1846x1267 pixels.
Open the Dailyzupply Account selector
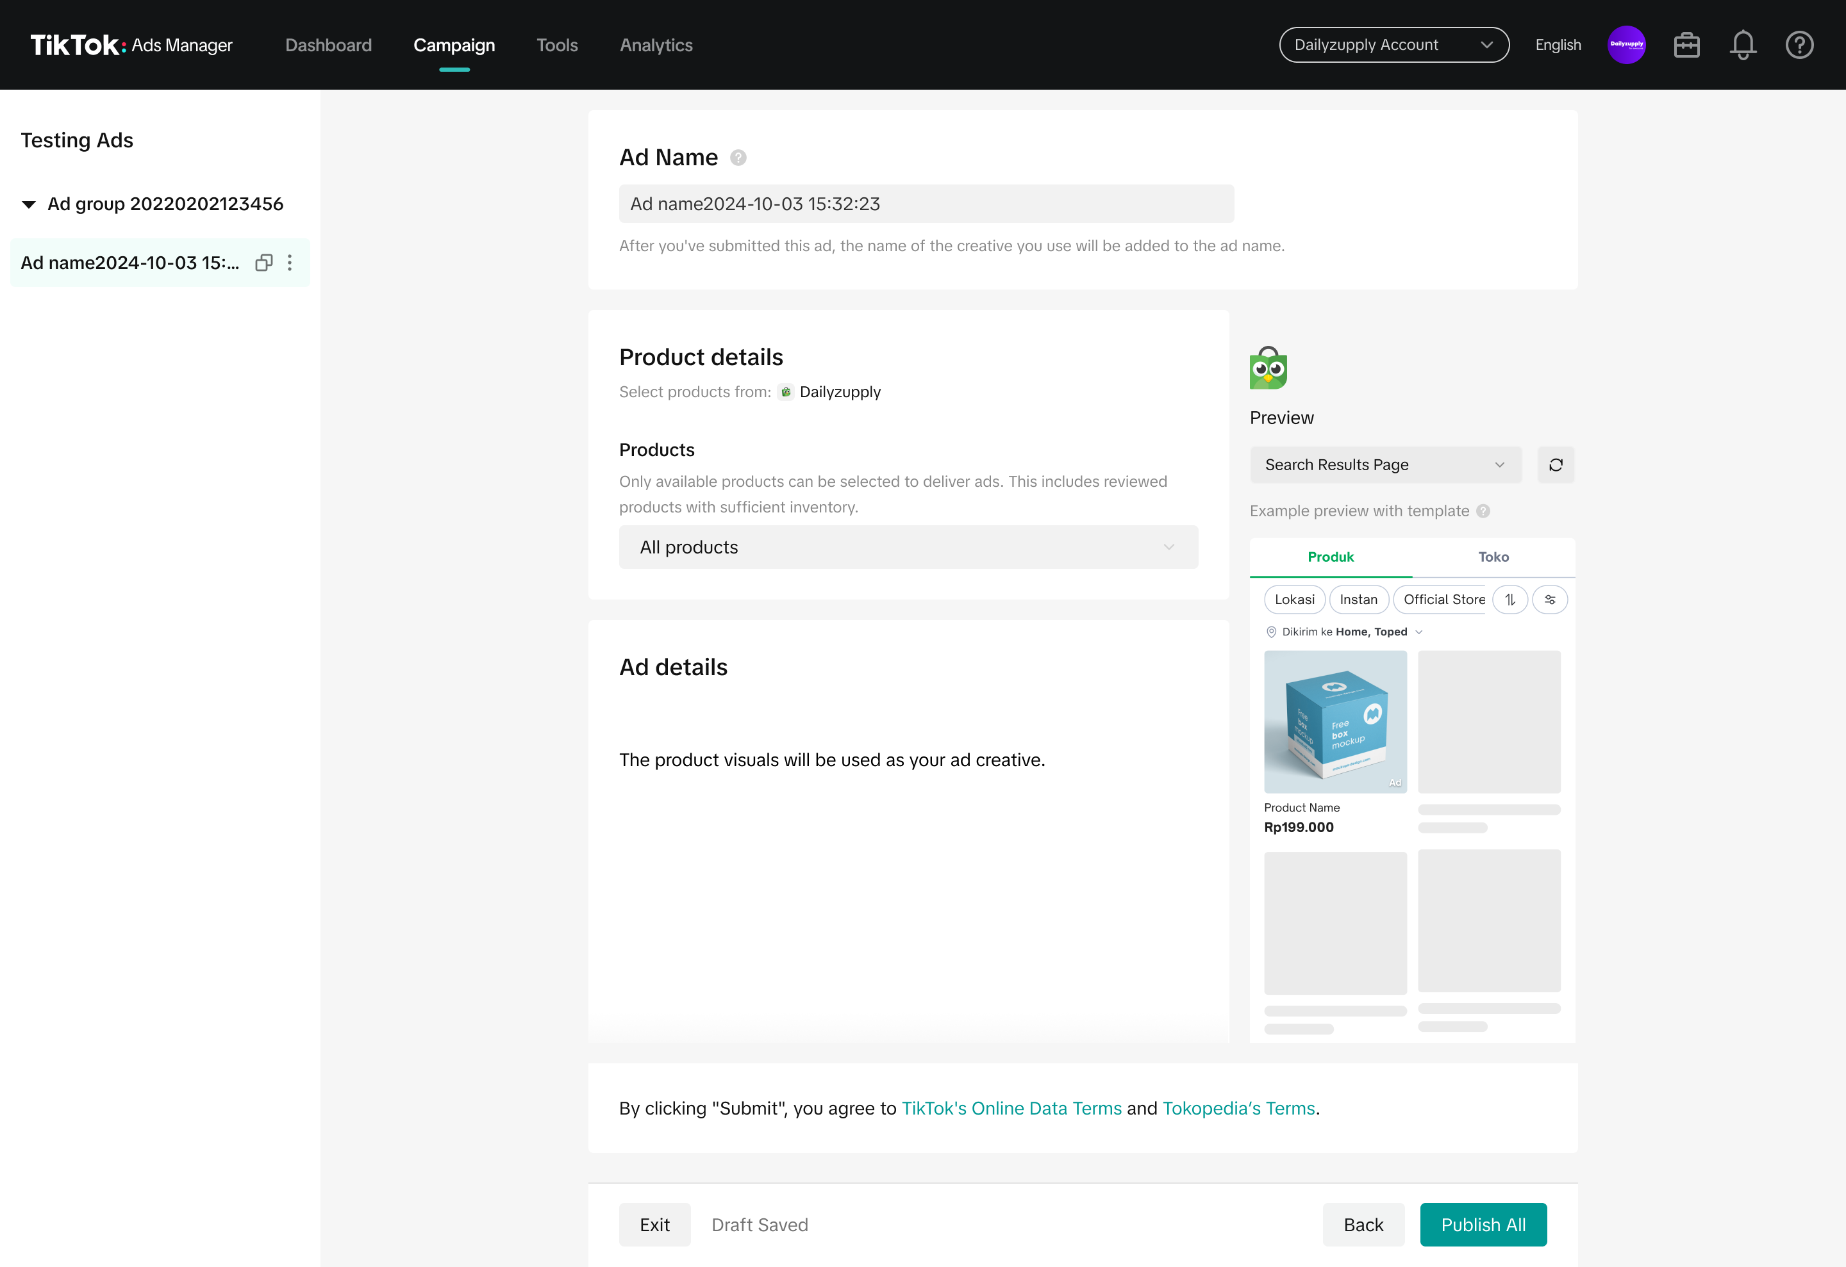coord(1393,45)
